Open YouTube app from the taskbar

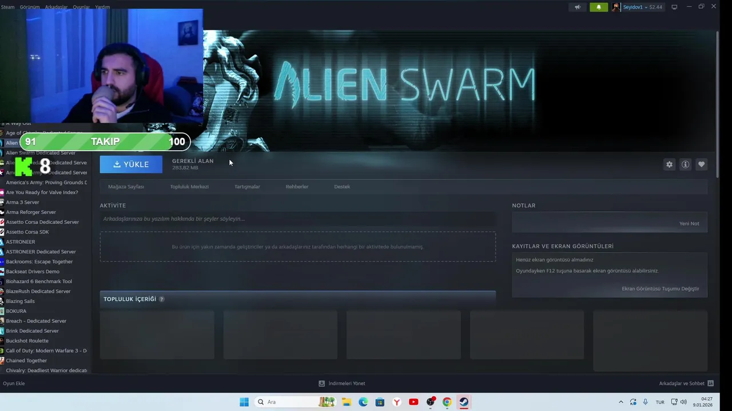coord(413,402)
